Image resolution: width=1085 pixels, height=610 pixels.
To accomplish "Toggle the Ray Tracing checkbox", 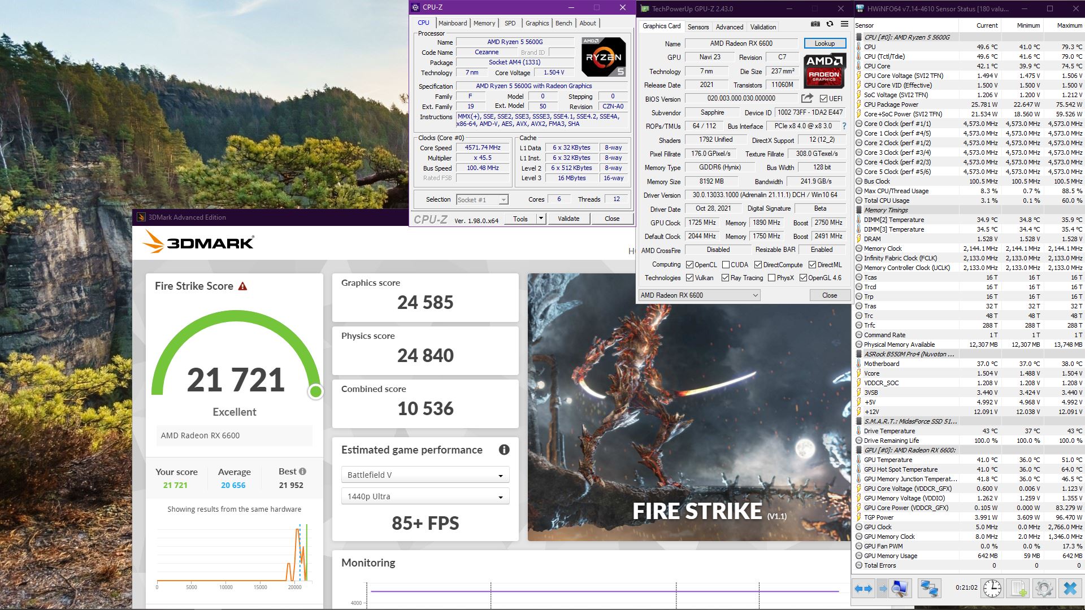I will tap(725, 278).
